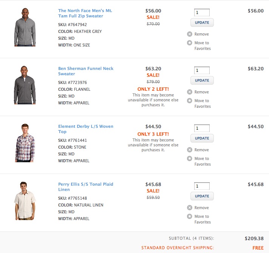
Task: Click the dark Ben Sherman sweater thumbnail
Action: pos(25,85)
